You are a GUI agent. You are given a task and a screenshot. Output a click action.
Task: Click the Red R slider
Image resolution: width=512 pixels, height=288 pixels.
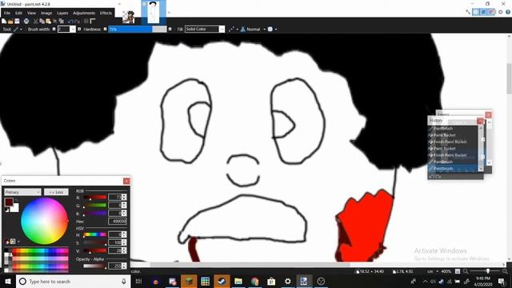[x=94, y=198]
